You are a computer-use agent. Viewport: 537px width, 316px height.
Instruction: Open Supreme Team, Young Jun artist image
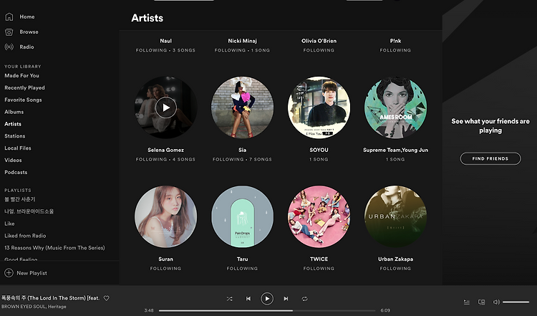(x=395, y=107)
